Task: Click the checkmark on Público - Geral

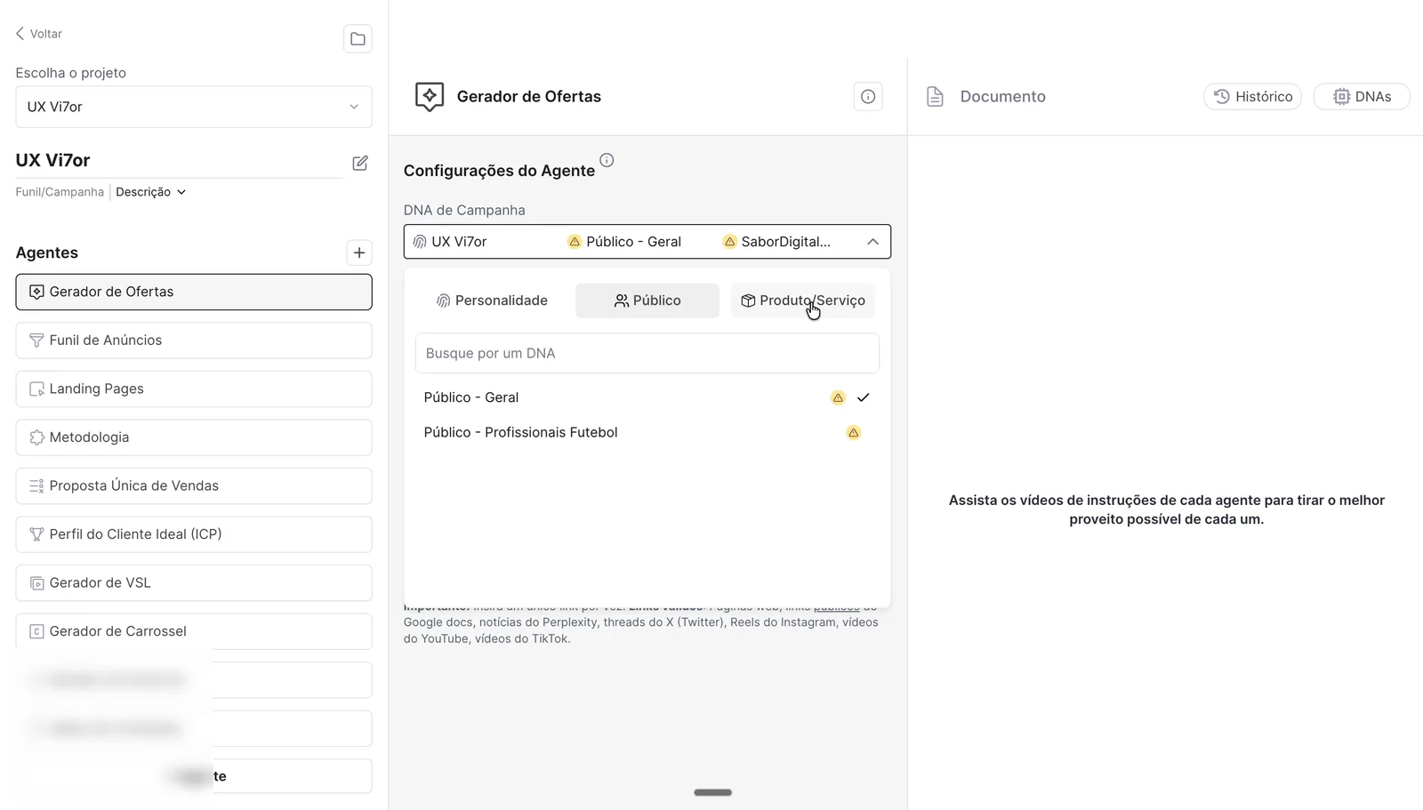Action: coord(863,397)
